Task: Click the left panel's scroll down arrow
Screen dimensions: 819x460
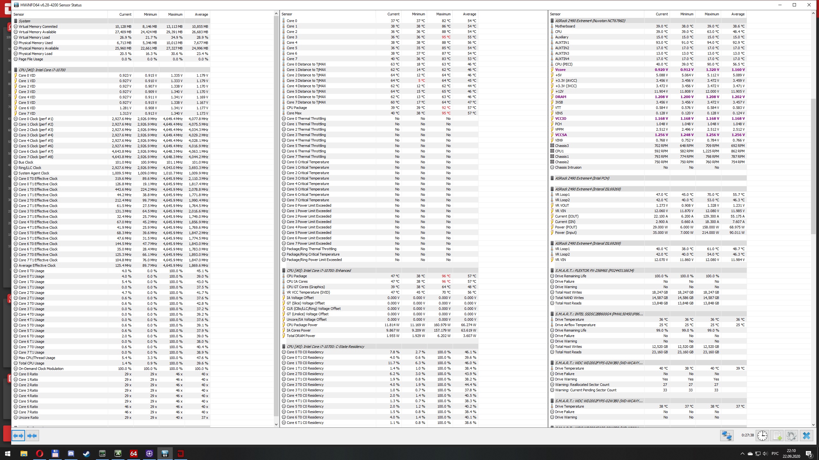Action: 276,424
